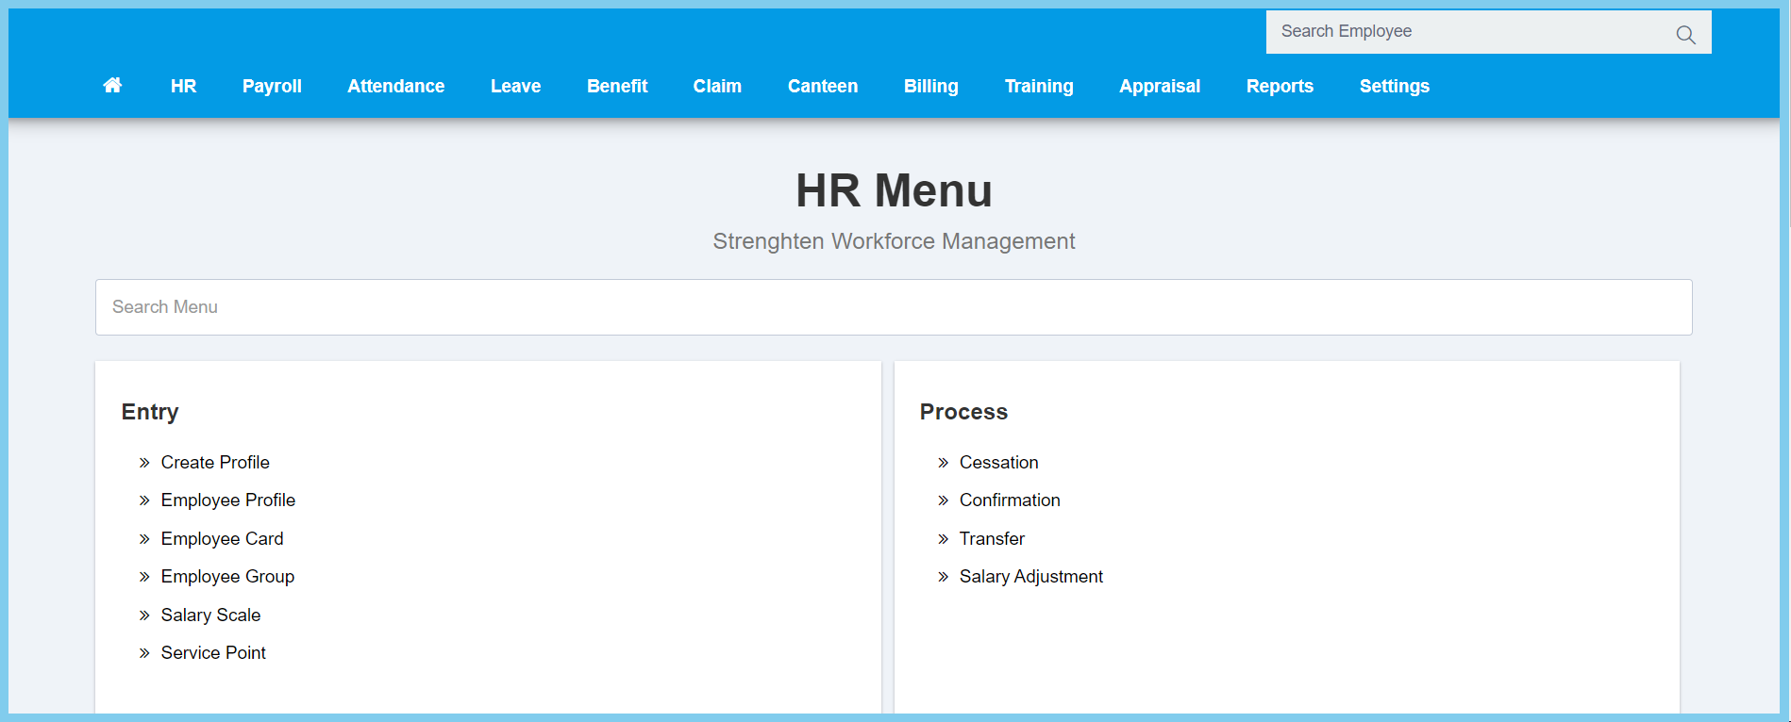1791x722 pixels.
Task: Open Salary Adjustment under Process
Action: [x=1030, y=577]
